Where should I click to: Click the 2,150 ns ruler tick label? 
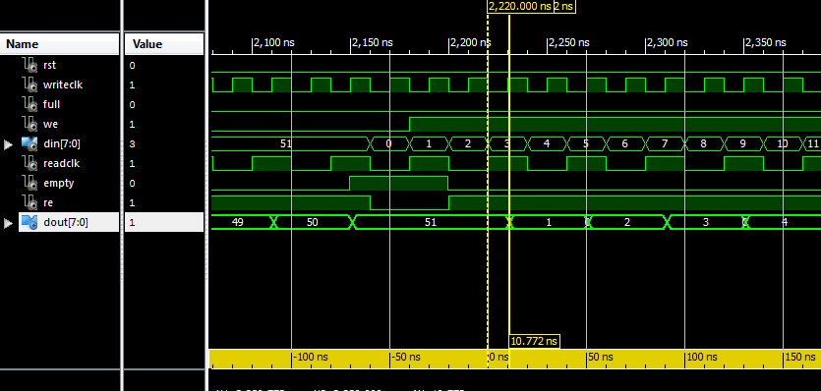coord(373,43)
